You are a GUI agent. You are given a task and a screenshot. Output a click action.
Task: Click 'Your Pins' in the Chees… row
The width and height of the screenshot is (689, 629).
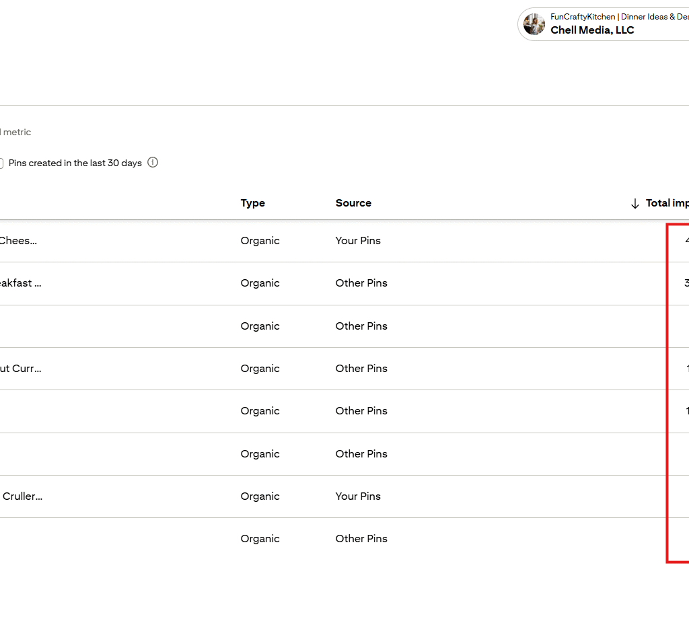(358, 241)
